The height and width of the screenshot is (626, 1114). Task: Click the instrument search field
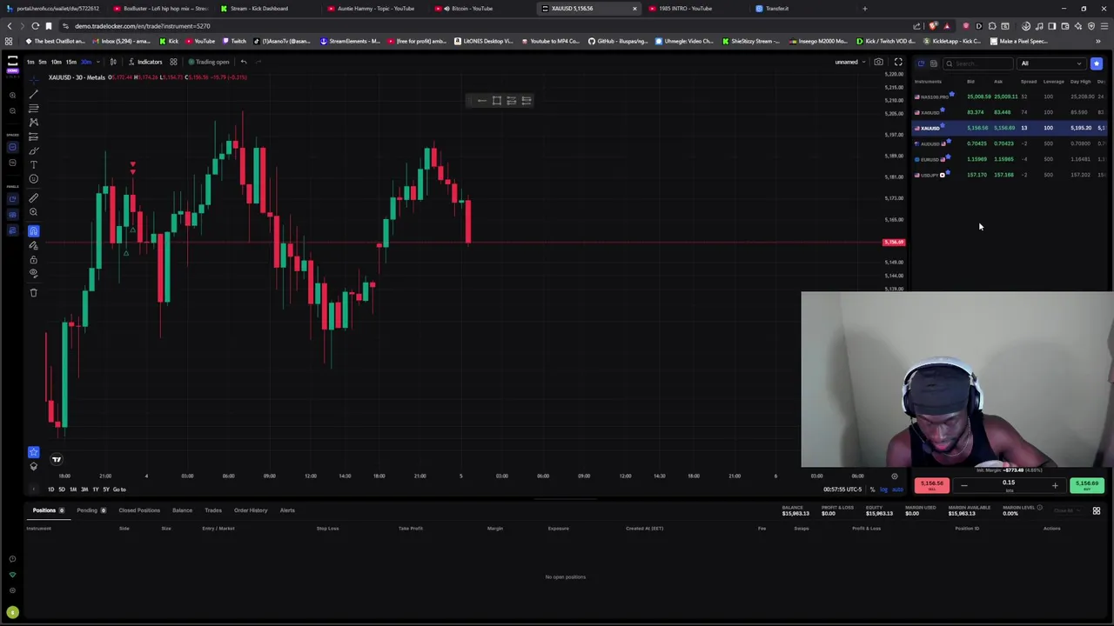click(977, 63)
